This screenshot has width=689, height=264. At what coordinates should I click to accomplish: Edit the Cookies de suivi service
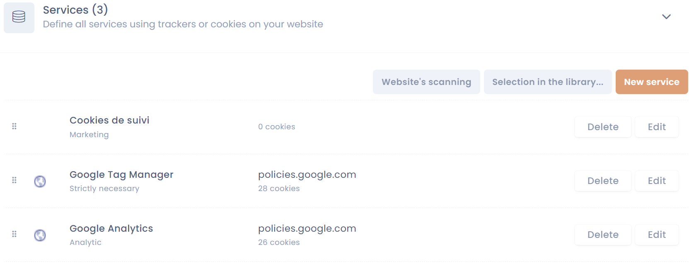pos(657,127)
